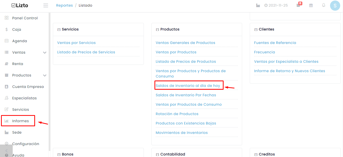Collapse sidebar with the left chevron

[x=6, y=151]
